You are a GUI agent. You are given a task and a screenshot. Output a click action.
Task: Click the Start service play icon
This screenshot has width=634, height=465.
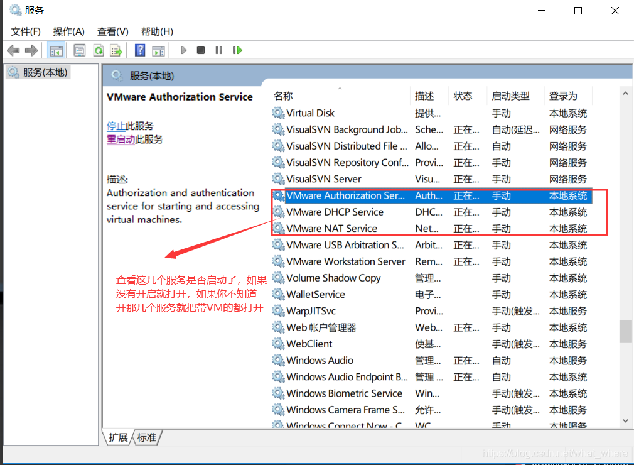pos(183,50)
